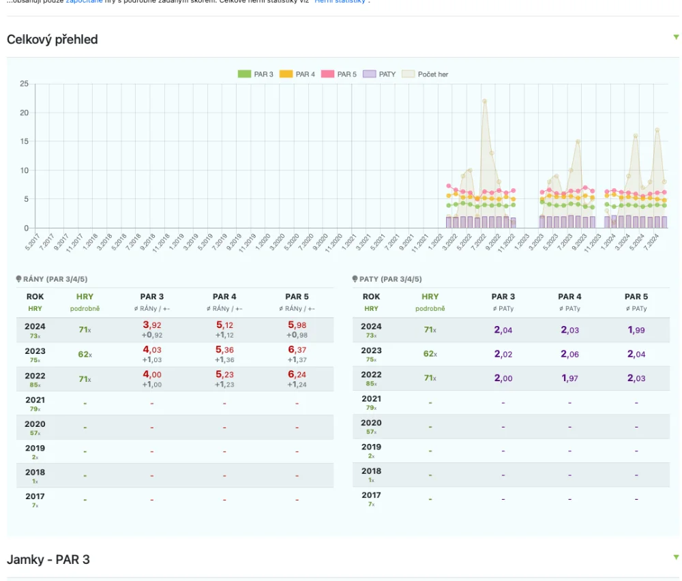Click HRY podrobně header in RÁNY table

point(85,302)
